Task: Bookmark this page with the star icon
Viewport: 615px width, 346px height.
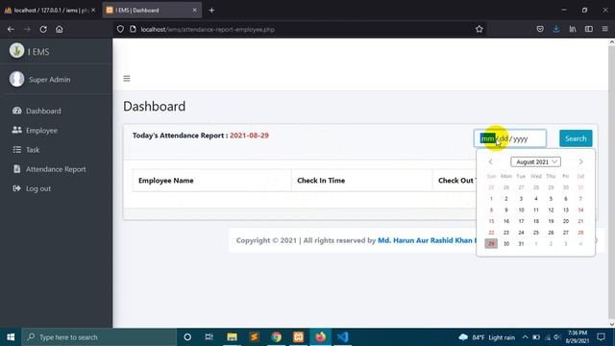Action: (x=479, y=29)
